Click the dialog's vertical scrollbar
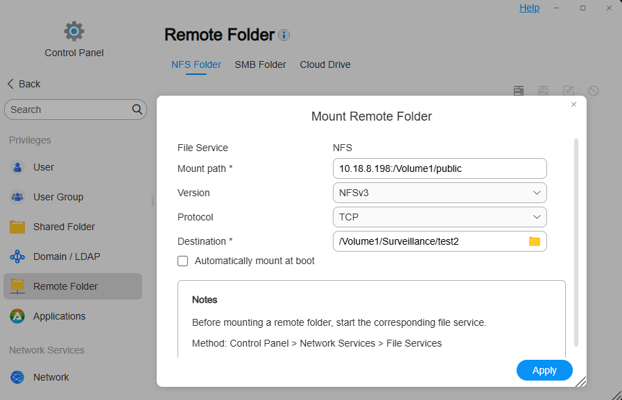 click(576, 243)
